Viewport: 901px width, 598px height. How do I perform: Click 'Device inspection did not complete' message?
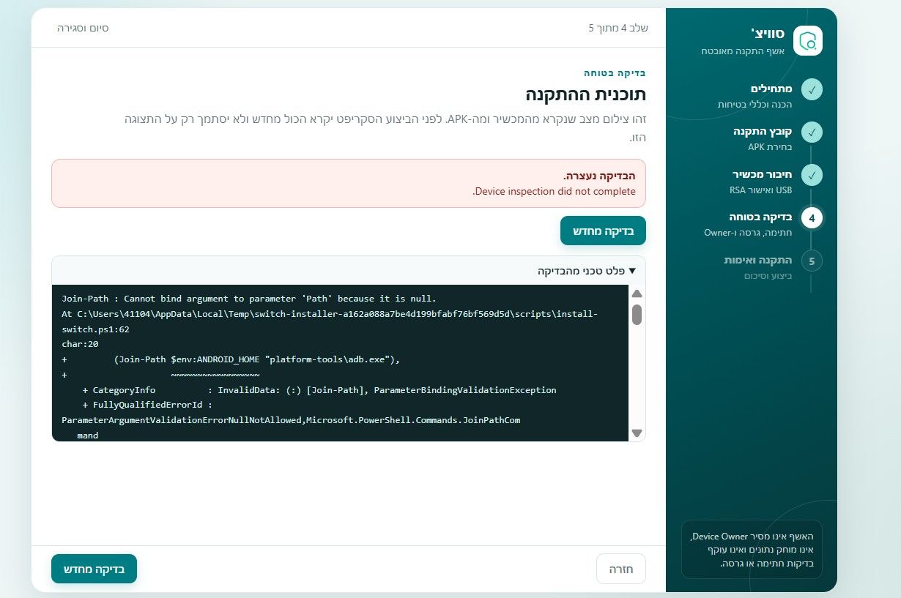[555, 192]
